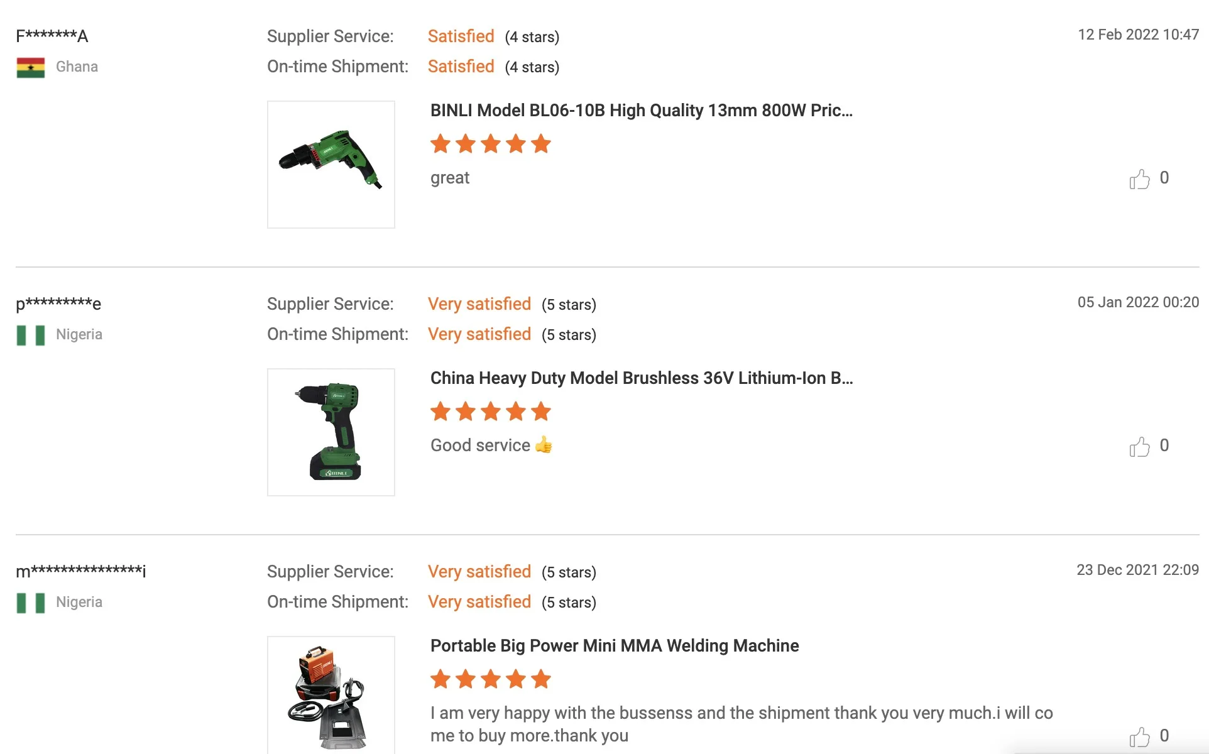The height and width of the screenshot is (754, 1209).
Task: Open Portable Big Power Mini MMA link
Action: (615, 646)
